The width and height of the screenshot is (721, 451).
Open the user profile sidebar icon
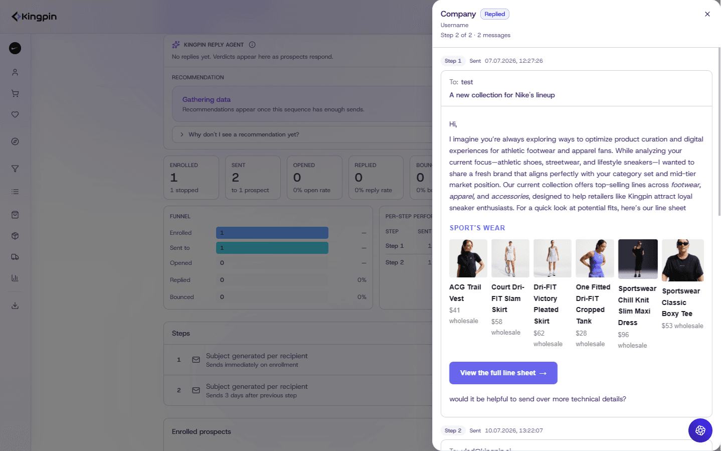15,72
